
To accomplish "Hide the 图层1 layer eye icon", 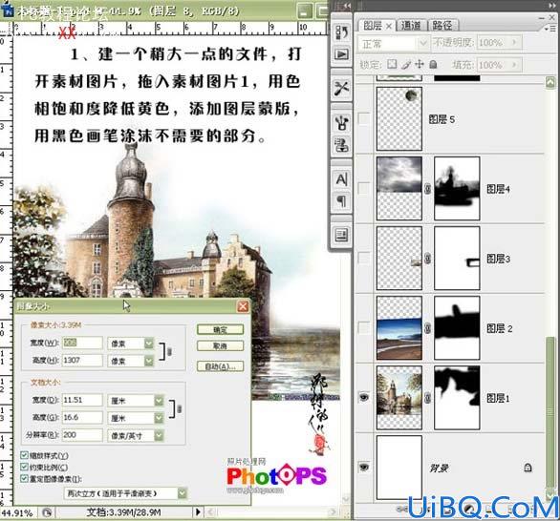I will (x=363, y=397).
